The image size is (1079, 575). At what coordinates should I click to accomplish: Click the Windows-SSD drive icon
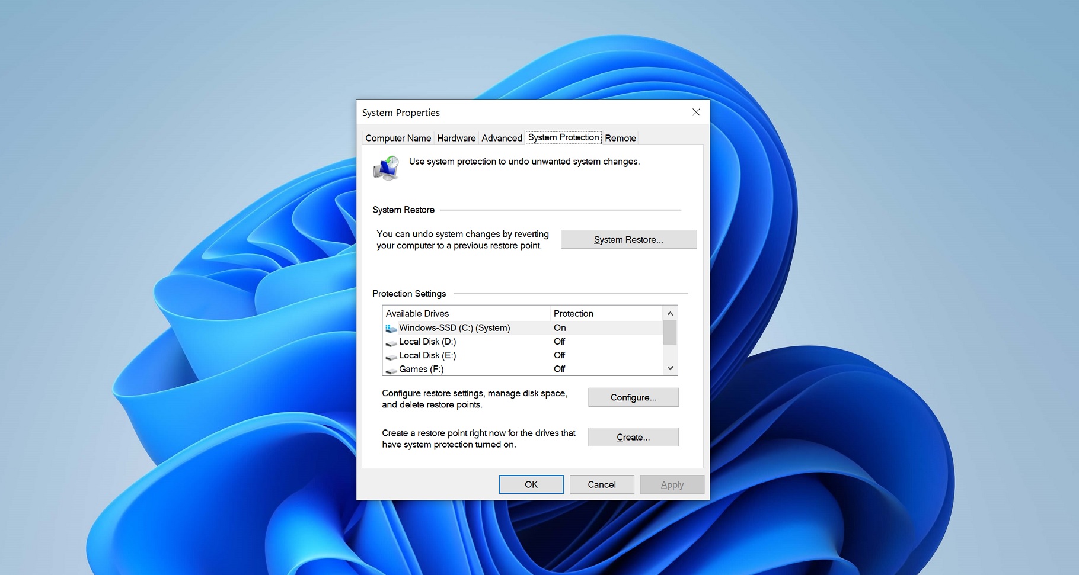click(x=391, y=327)
